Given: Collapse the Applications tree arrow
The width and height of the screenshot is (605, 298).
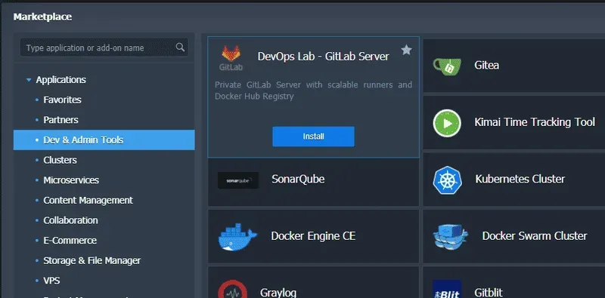Looking at the screenshot, I should [x=29, y=80].
